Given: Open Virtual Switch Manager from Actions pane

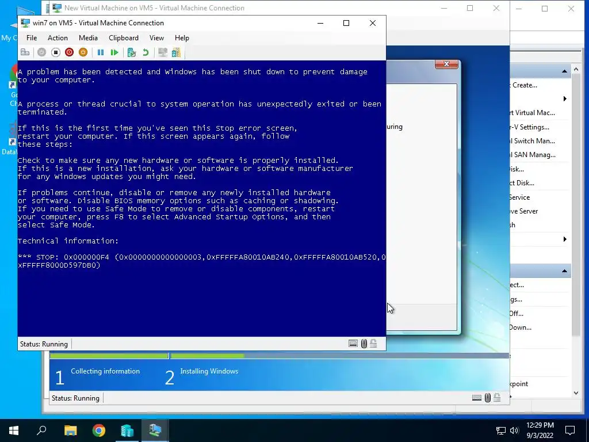Looking at the screenshot, I should pos(533,141).
